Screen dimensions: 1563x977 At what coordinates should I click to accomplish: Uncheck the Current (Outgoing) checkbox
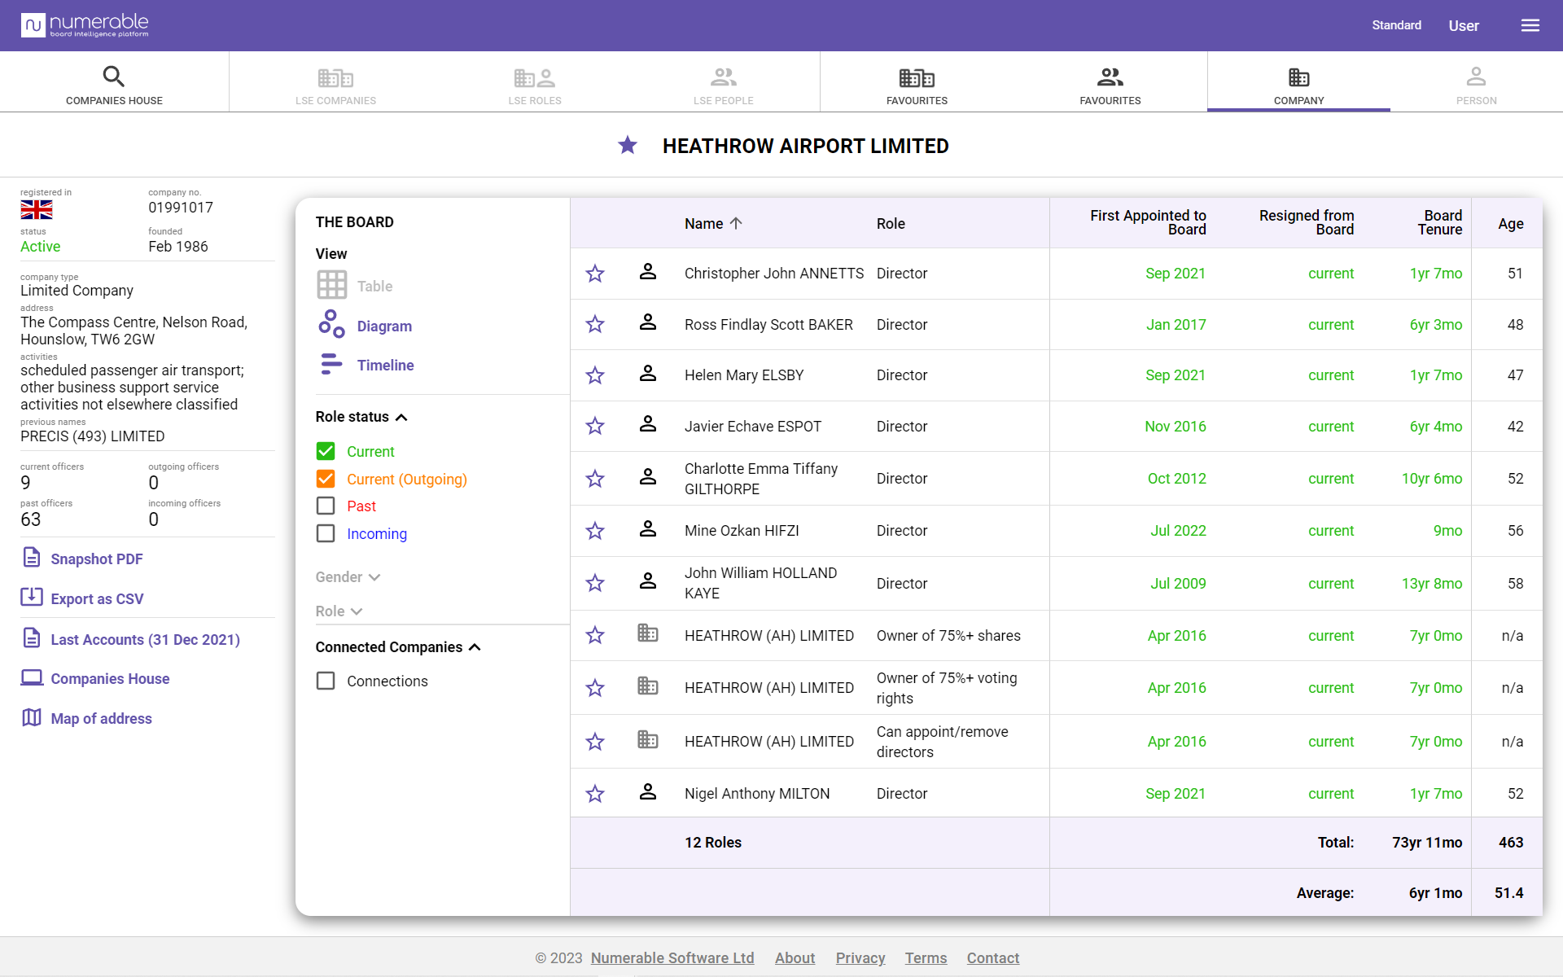click(x=326, y=479)
